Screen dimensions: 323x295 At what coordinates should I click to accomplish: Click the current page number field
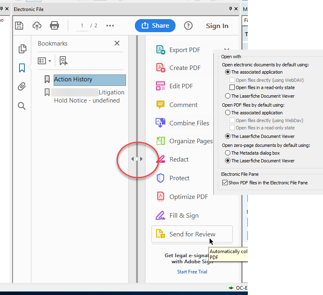[x=82, y=26]
